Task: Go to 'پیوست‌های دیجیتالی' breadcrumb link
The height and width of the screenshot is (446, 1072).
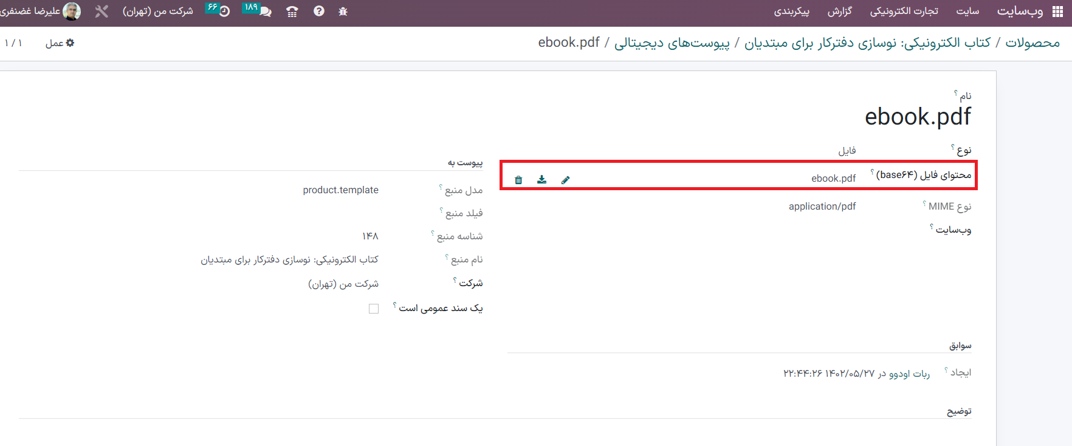Action: coord(672,43)
